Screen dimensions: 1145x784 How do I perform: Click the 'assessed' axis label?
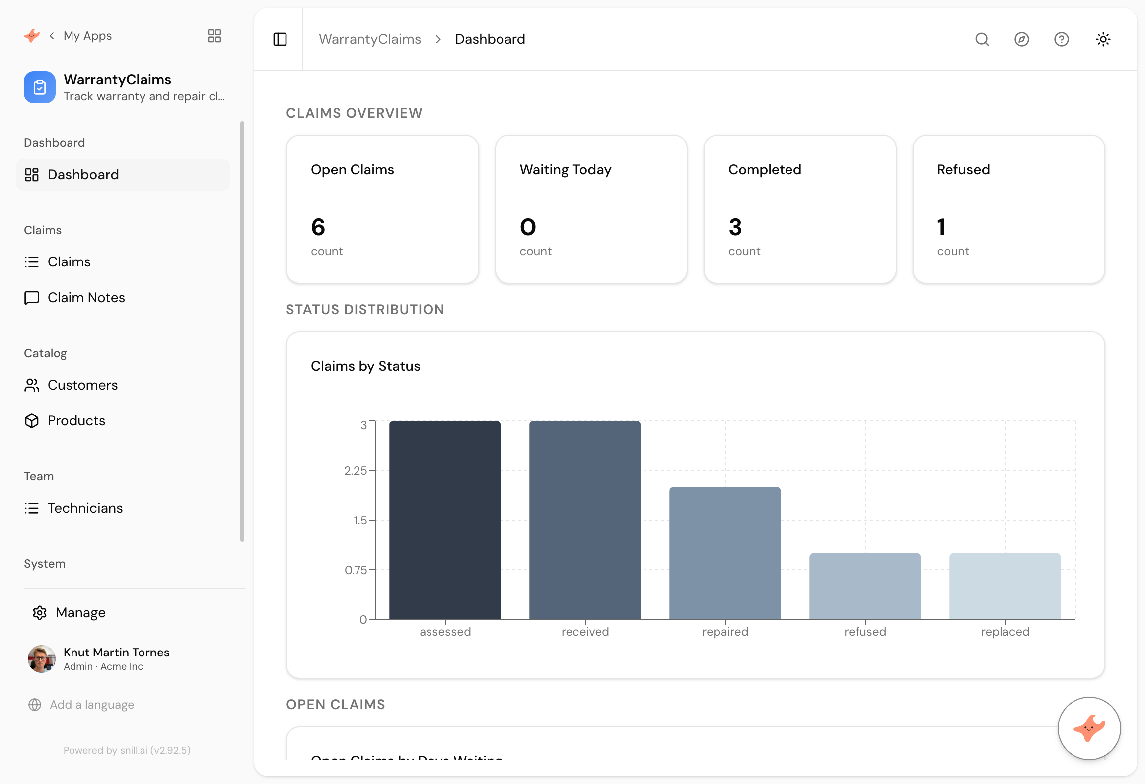click(x=445, y=632)
